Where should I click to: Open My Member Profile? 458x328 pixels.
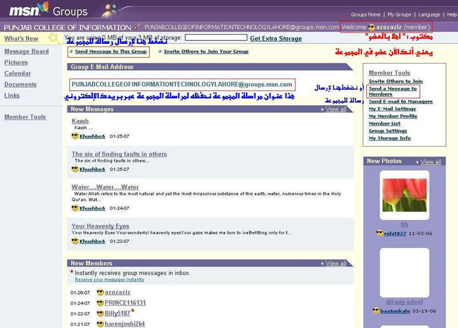393,116
